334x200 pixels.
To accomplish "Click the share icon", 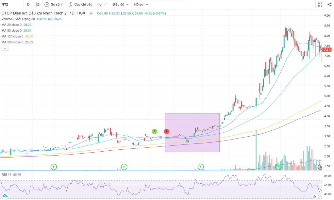I will point(329,5).
